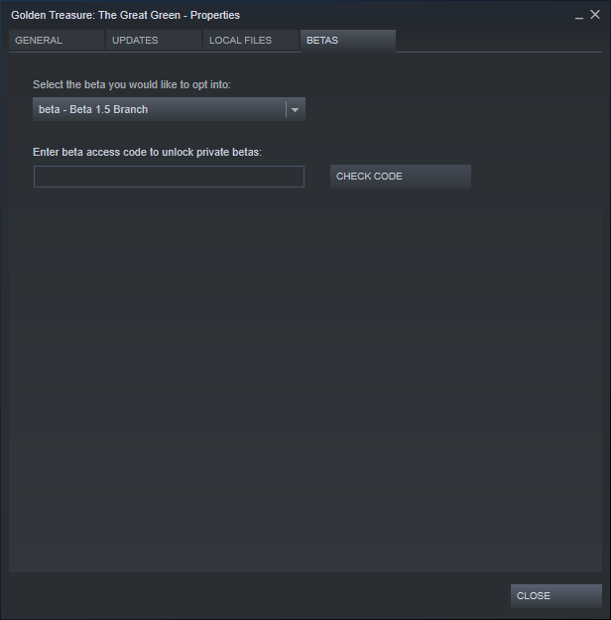
Task: Click the Close button at bottom
Action: (x=556, y=596)
